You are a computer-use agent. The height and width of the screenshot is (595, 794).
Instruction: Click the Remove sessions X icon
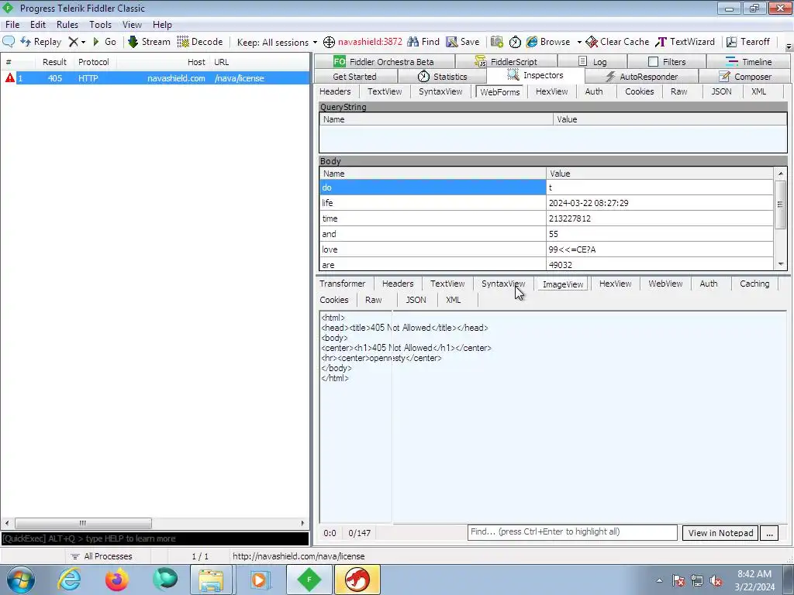[x=74, y=42]
